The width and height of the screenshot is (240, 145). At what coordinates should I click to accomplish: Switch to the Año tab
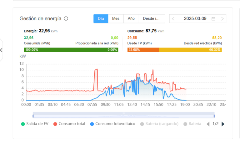click(x=131, y=18)
